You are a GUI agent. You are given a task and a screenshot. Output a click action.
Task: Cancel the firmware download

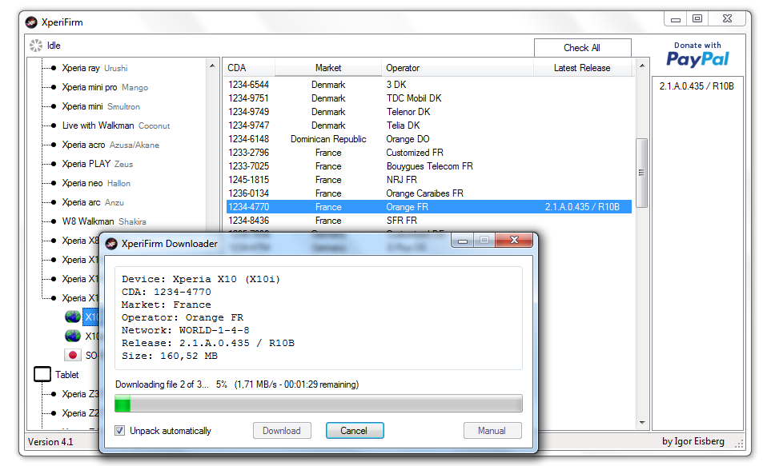[x=355, y=430]
